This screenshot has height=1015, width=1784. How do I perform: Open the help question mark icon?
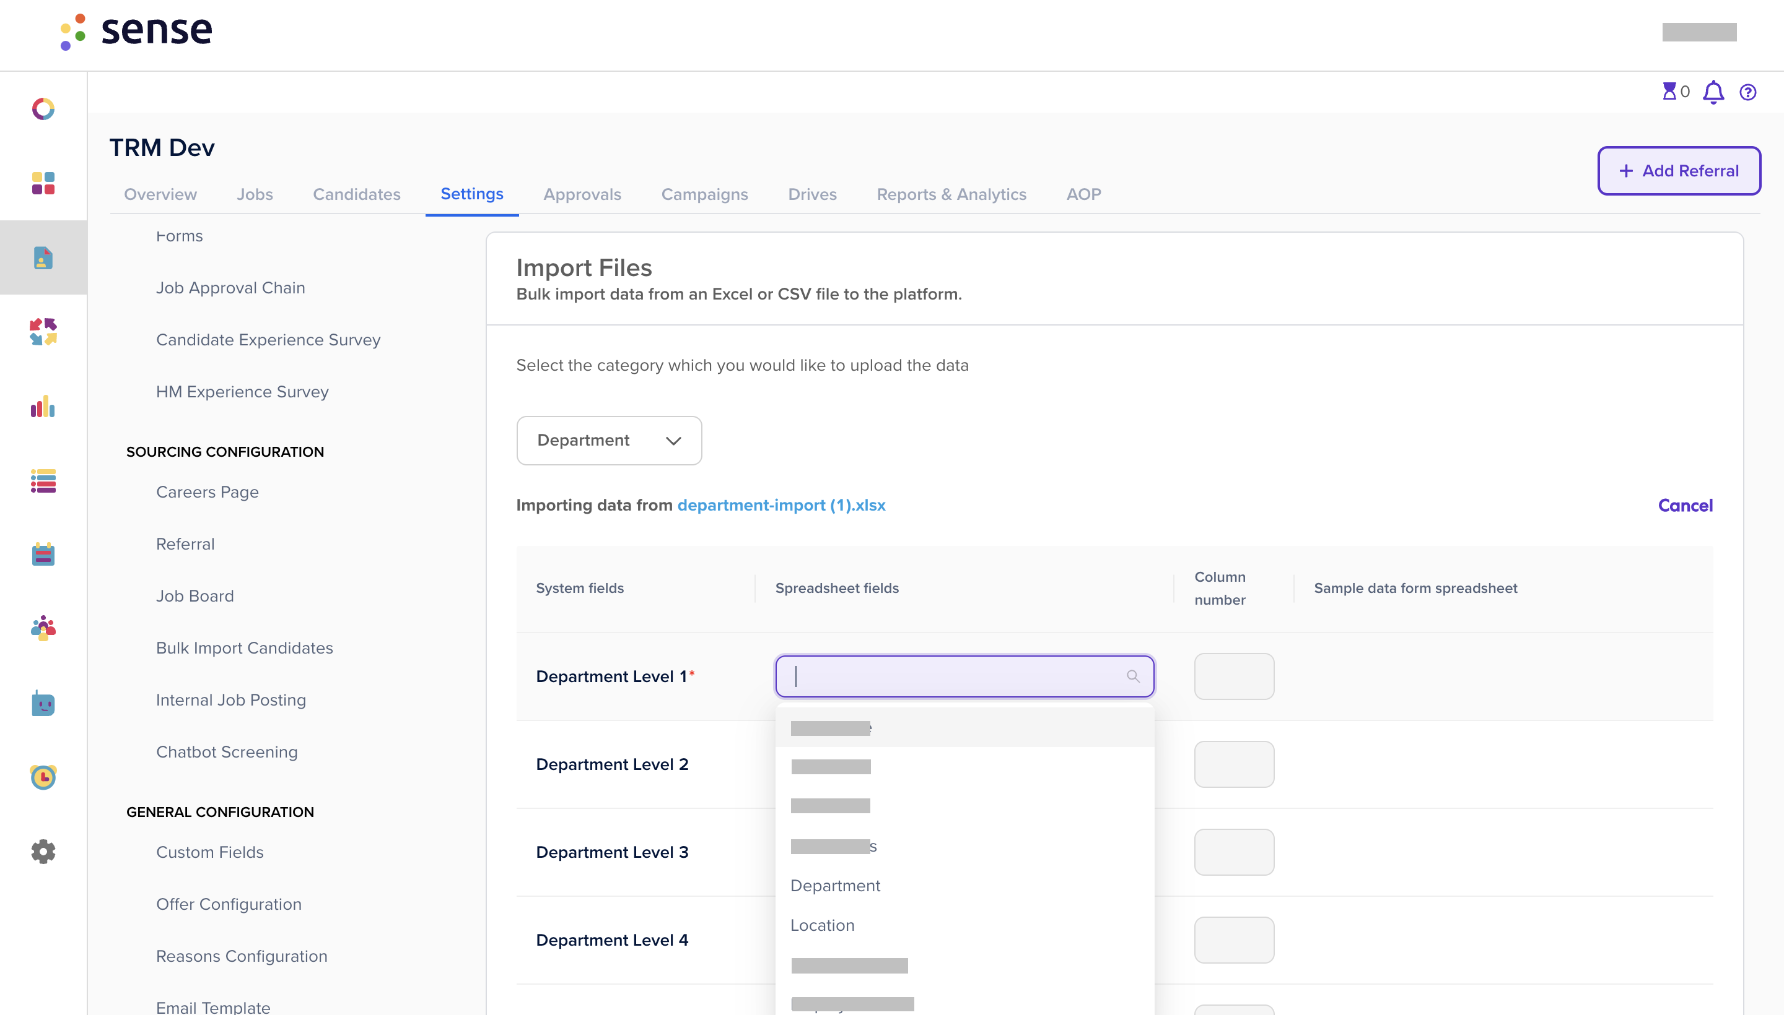1747,92
